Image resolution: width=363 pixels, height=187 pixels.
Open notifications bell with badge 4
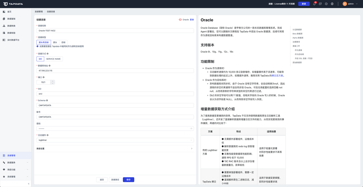314,4
